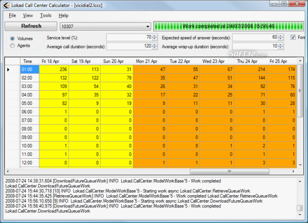The image size is (308, 223).
Task: Select the 02:00 time cell
Action: point(30,78)
